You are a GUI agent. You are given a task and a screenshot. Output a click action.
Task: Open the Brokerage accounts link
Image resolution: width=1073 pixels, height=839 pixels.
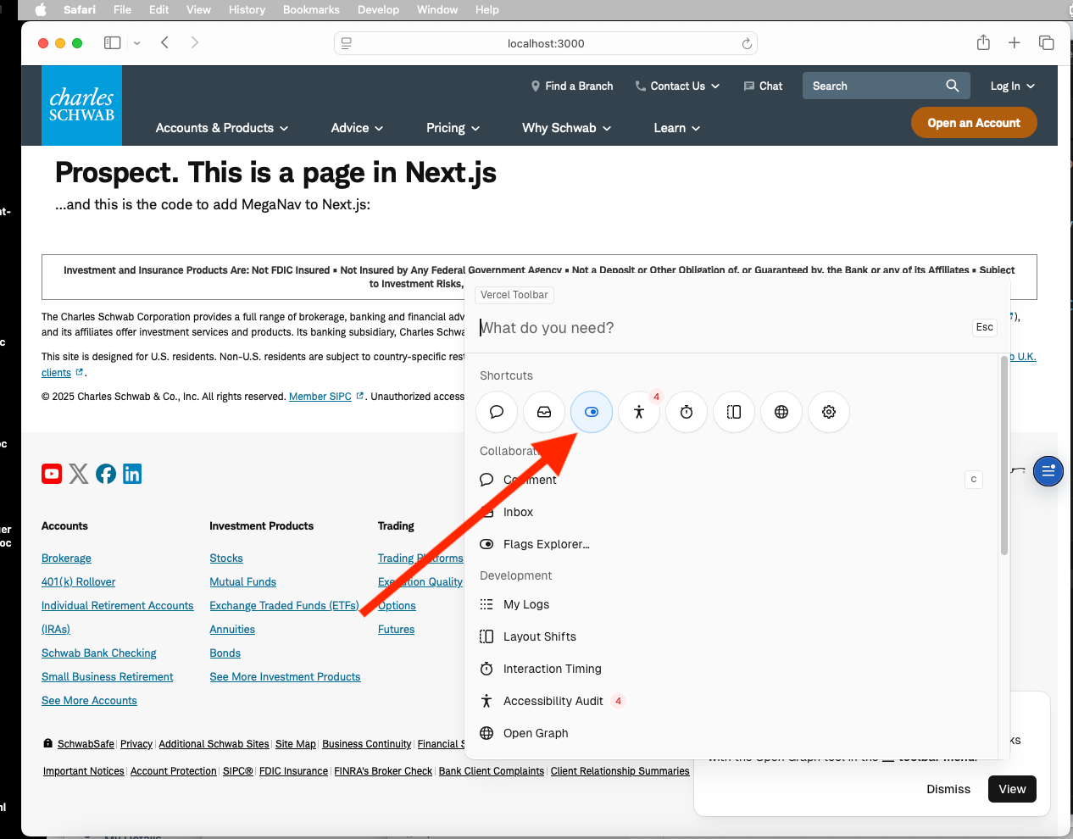tap(66, 558)
